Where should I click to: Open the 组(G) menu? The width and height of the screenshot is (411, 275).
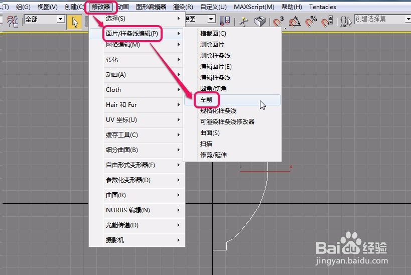click(23, 7)
